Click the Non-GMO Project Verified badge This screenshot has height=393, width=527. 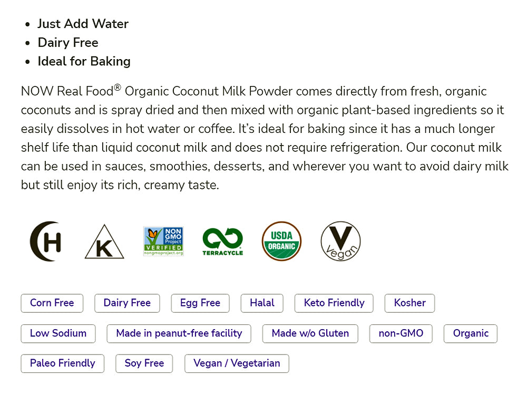[x=163, y=241]
